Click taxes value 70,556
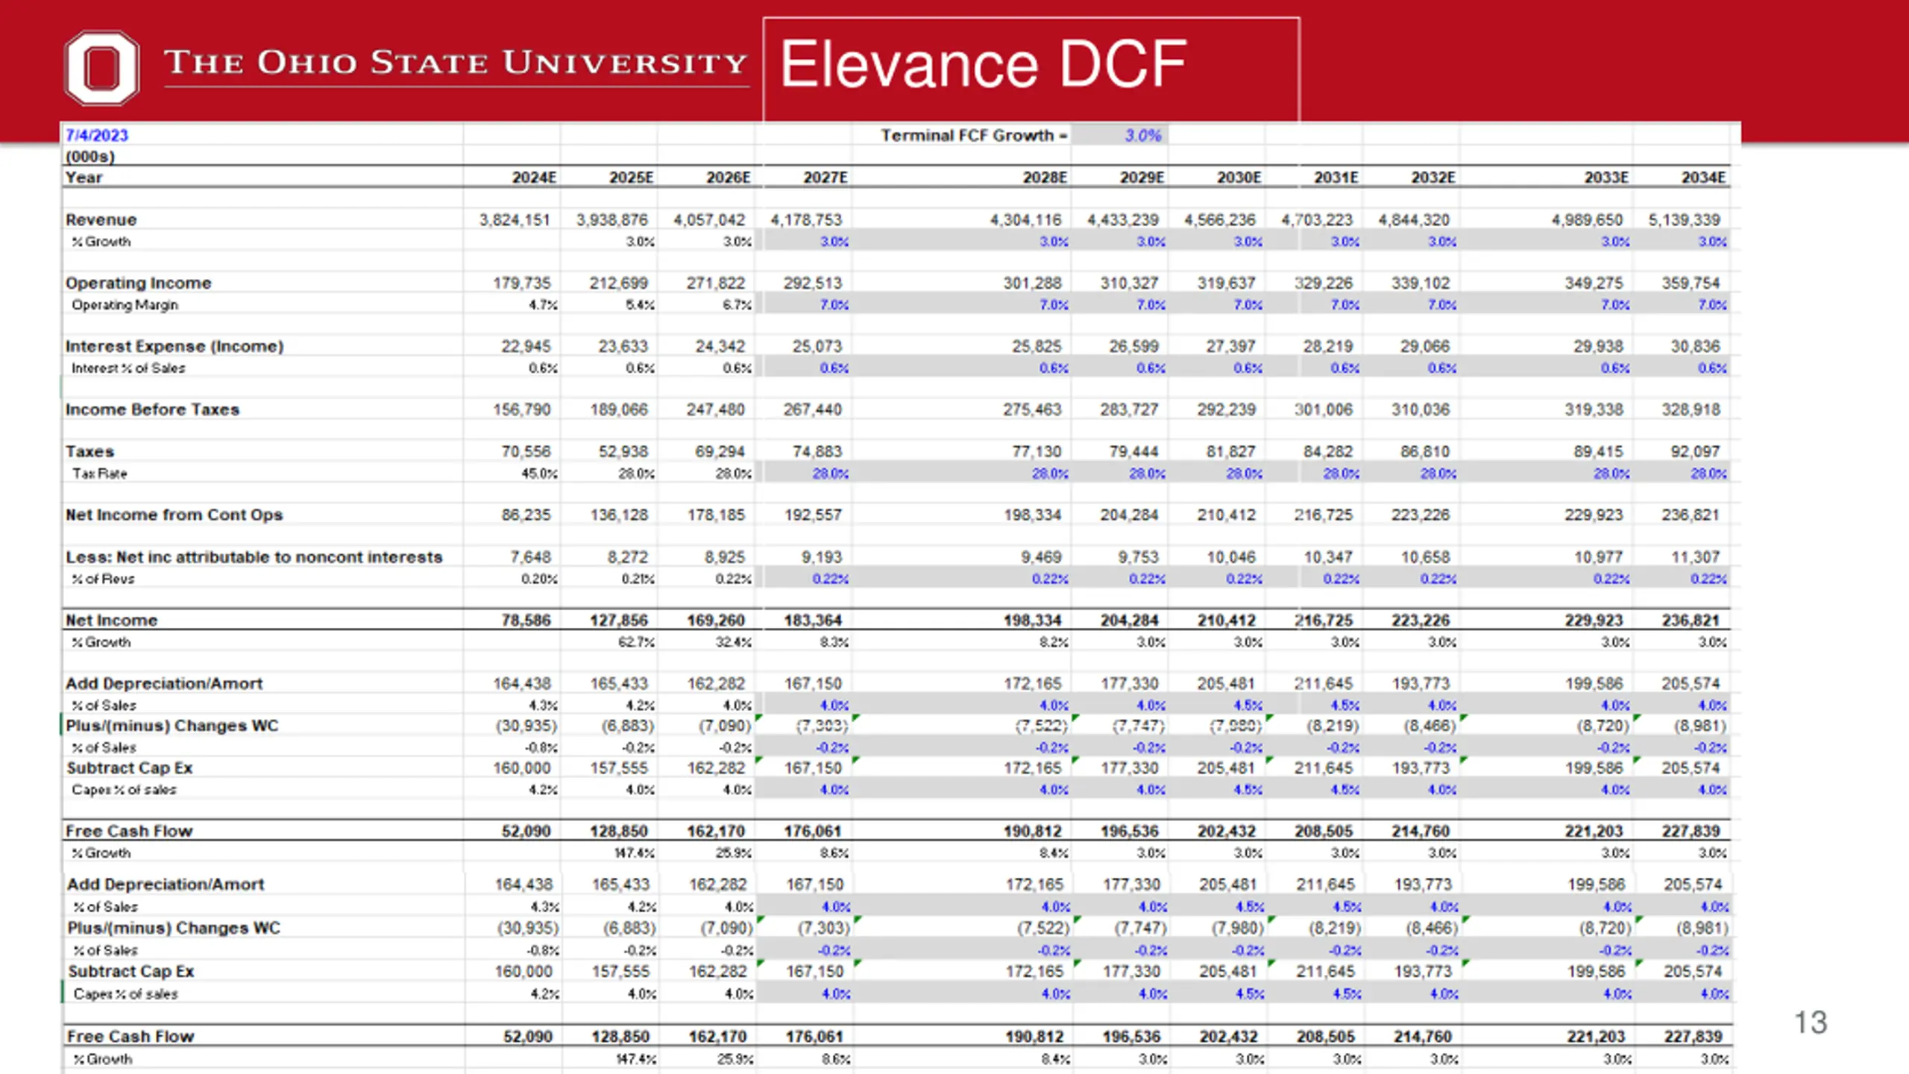 click(526, 452)
